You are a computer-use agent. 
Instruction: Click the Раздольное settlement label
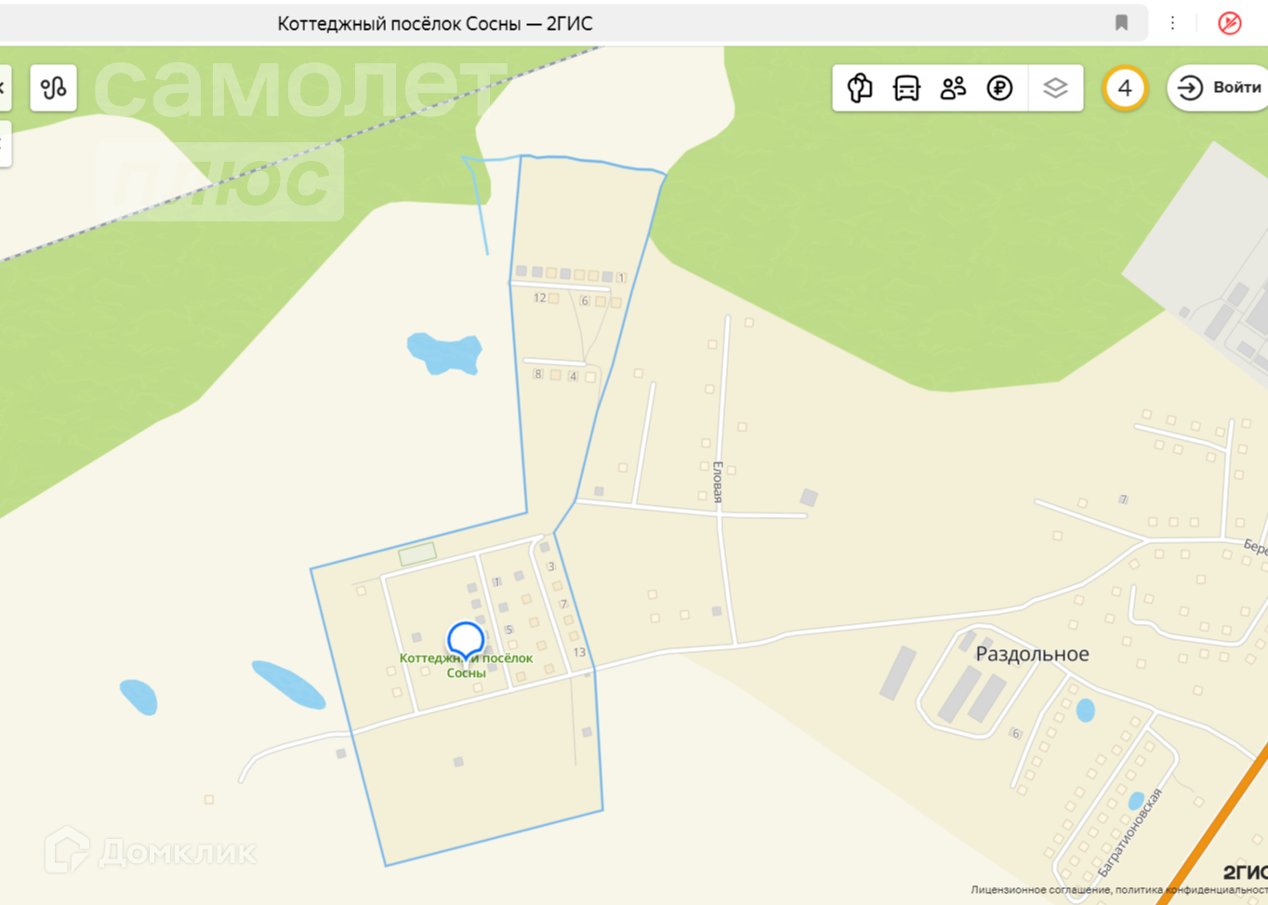click(1032, 654)
